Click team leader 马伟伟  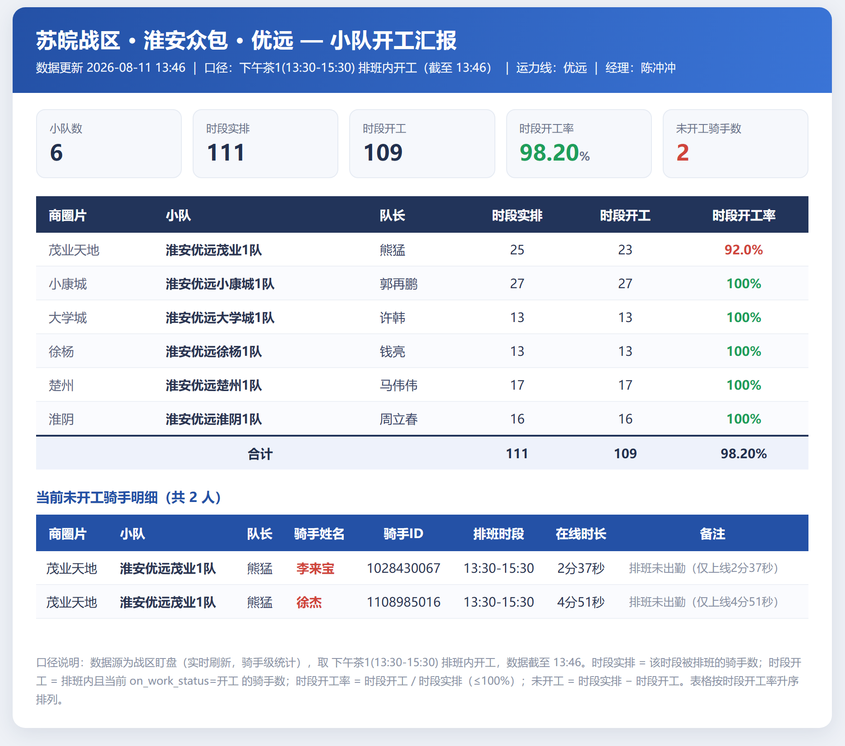398,385
